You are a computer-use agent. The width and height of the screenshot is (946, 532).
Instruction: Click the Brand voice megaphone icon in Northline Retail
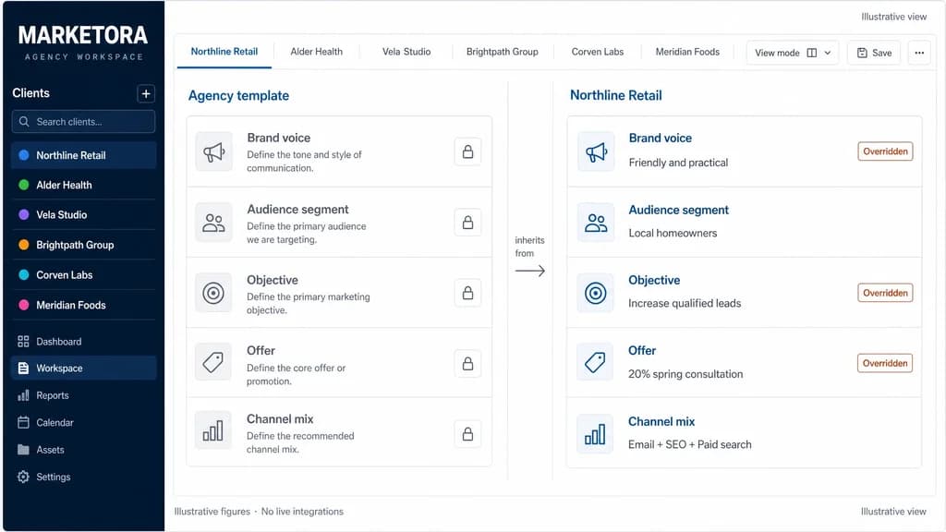coord(596,151)
